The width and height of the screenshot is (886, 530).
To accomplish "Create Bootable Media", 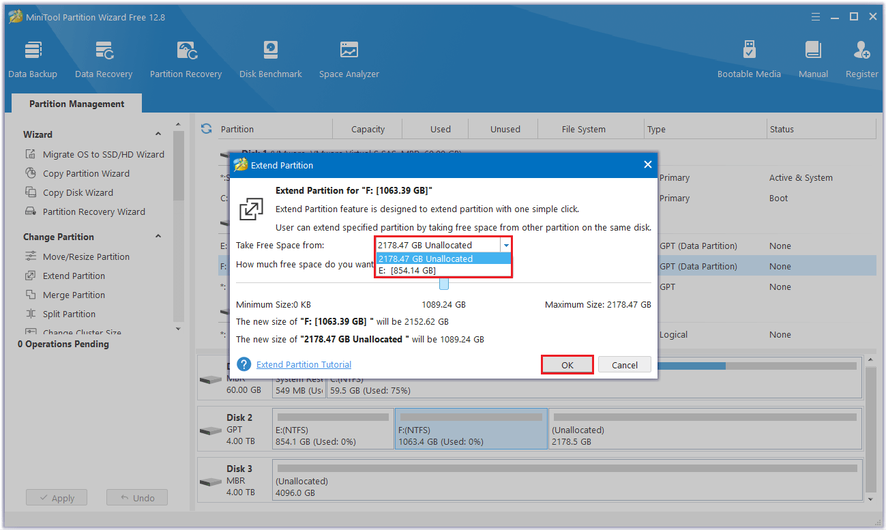I will click(749, 60).
